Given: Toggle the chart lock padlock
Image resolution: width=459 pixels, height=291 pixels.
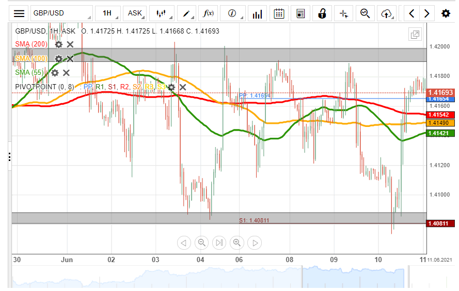Looking at the screenshot, I should click(322, 13).
